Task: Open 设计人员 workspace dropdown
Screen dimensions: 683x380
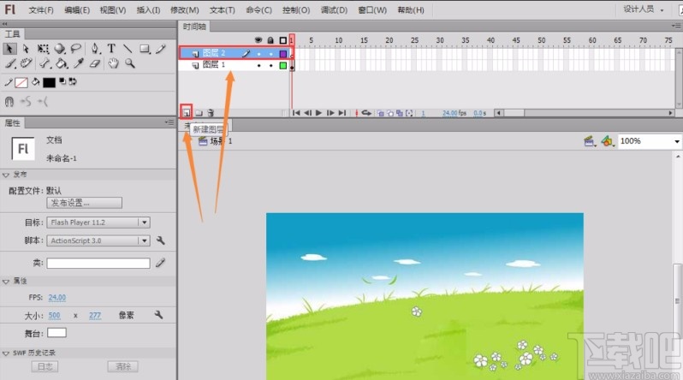Action: pyautogui.click(x=644, y=9)
